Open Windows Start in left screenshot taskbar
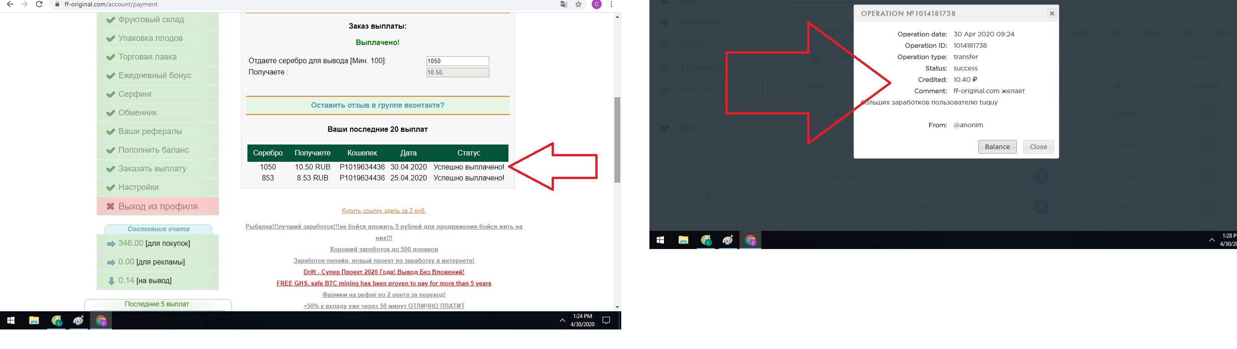The height and width of the screenshot is (349, 1237). (10, 321)
